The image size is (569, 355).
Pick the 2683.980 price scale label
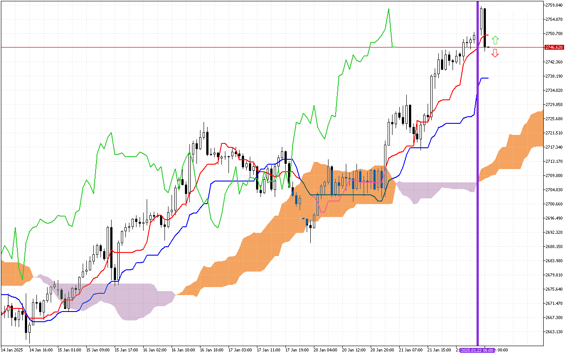pos(555,260)
